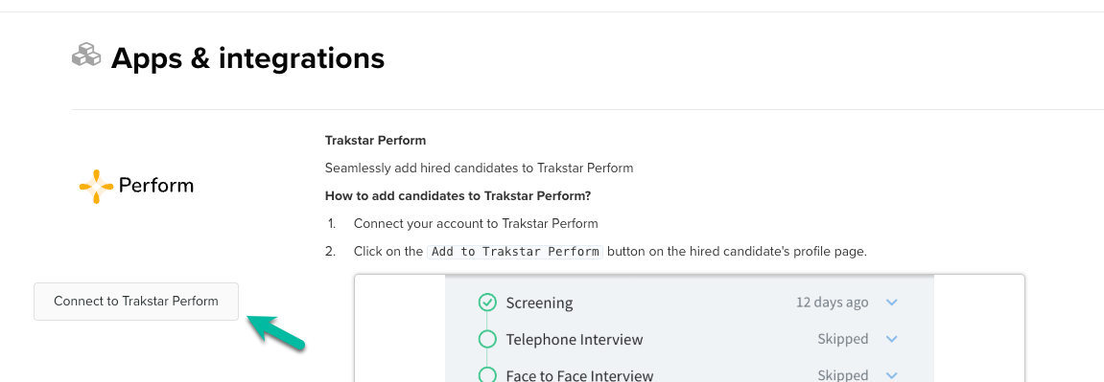The width and height of the screenshot is (1104, 382).
Task: Select the Telephone Interview stage row
Action: pos(690,339)
